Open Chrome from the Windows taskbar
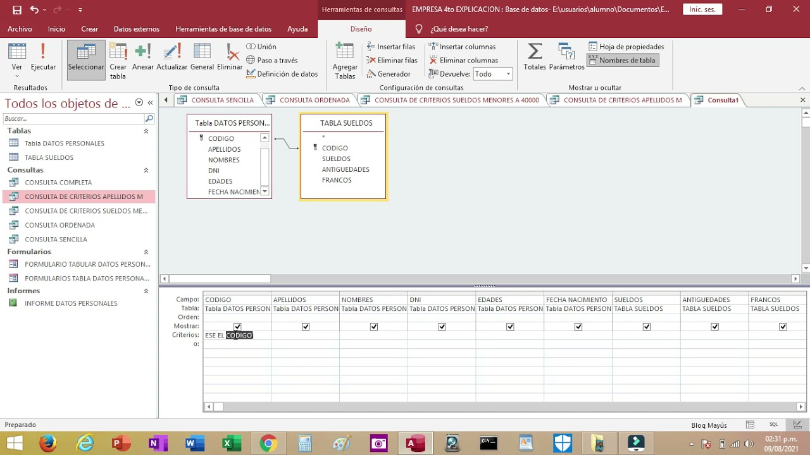 (x=268, y=444)
